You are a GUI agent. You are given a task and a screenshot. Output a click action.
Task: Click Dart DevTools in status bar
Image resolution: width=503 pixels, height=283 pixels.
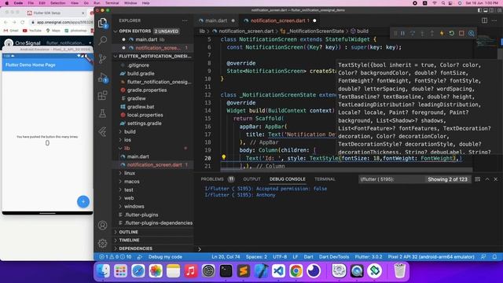pyautogui.click(x=334, y=257)
